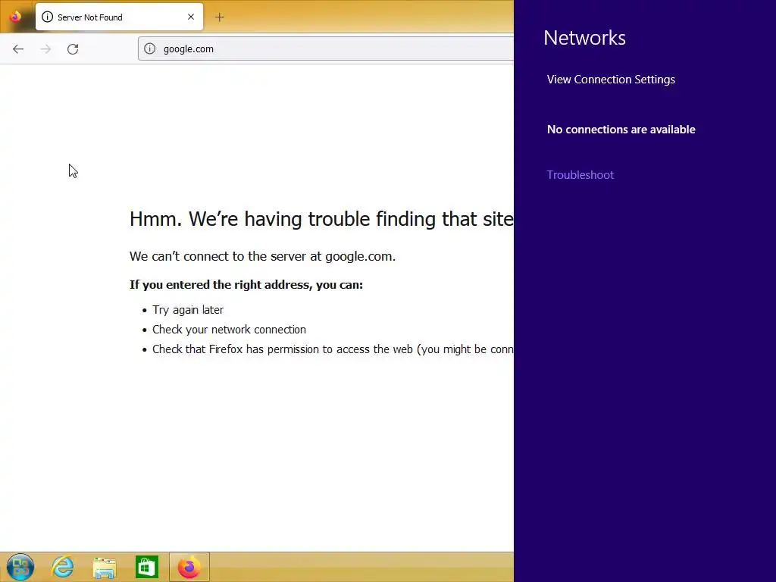Click the 'Hmm. We're having trouble' heading
The image size is (776, 582).
click(321, 219)
